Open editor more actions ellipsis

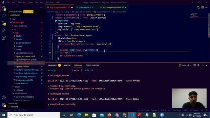pyautogui.click(x=206, y=7)
